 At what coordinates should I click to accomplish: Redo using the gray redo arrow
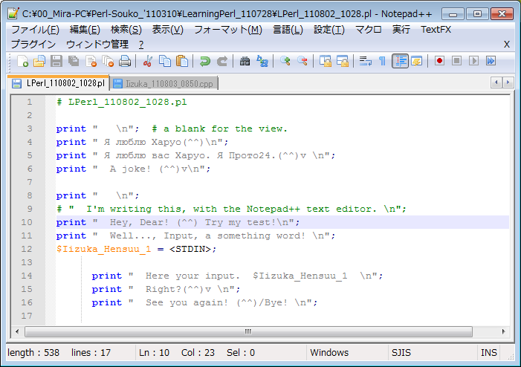click(222, 61)
